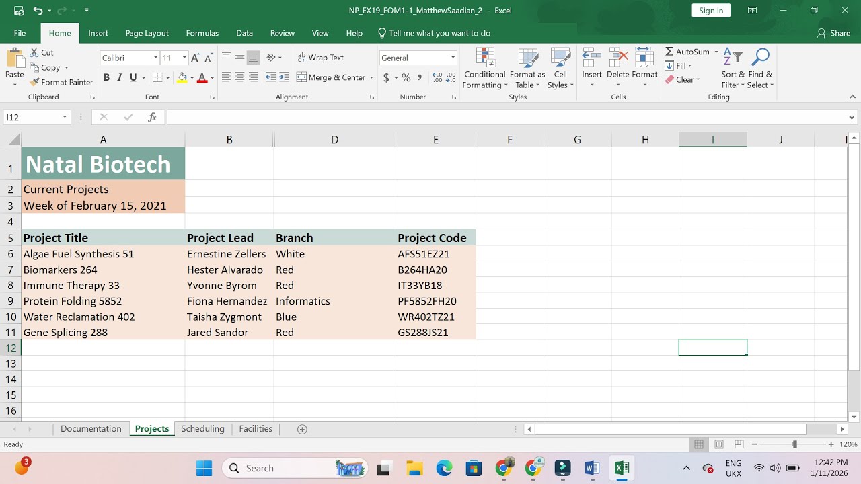Toggle Underline formatting

(133, 78)
